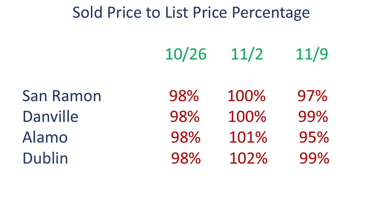Click the 11/2 column header
Screen dimensions: 380x213
point(247,54)
